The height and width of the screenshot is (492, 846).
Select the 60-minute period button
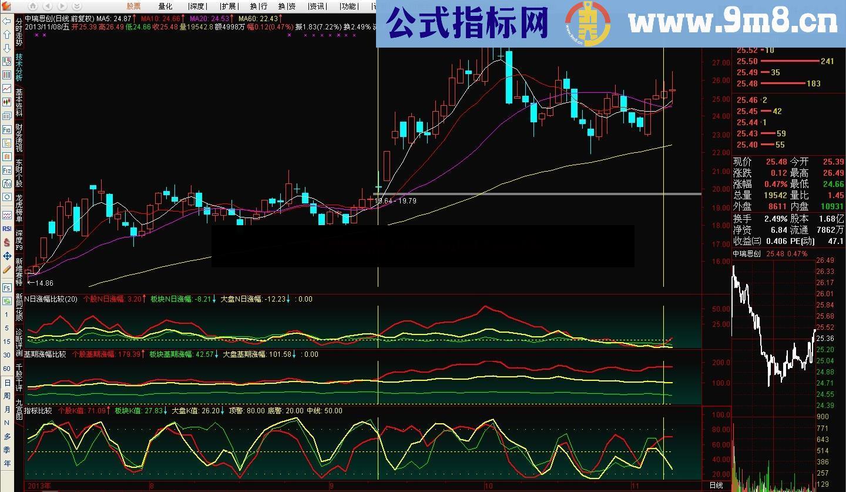point(6,369)
